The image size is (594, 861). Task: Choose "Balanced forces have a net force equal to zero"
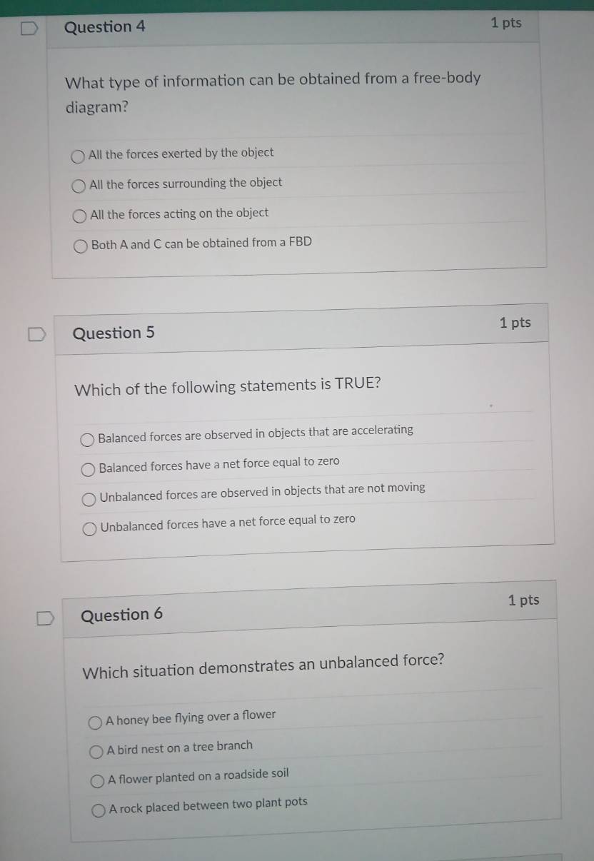[89, 469]
